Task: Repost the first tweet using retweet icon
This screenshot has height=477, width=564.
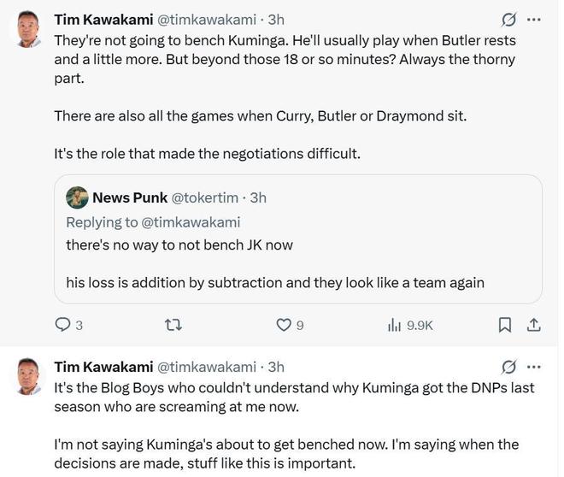Action: [x=173, y=325]
